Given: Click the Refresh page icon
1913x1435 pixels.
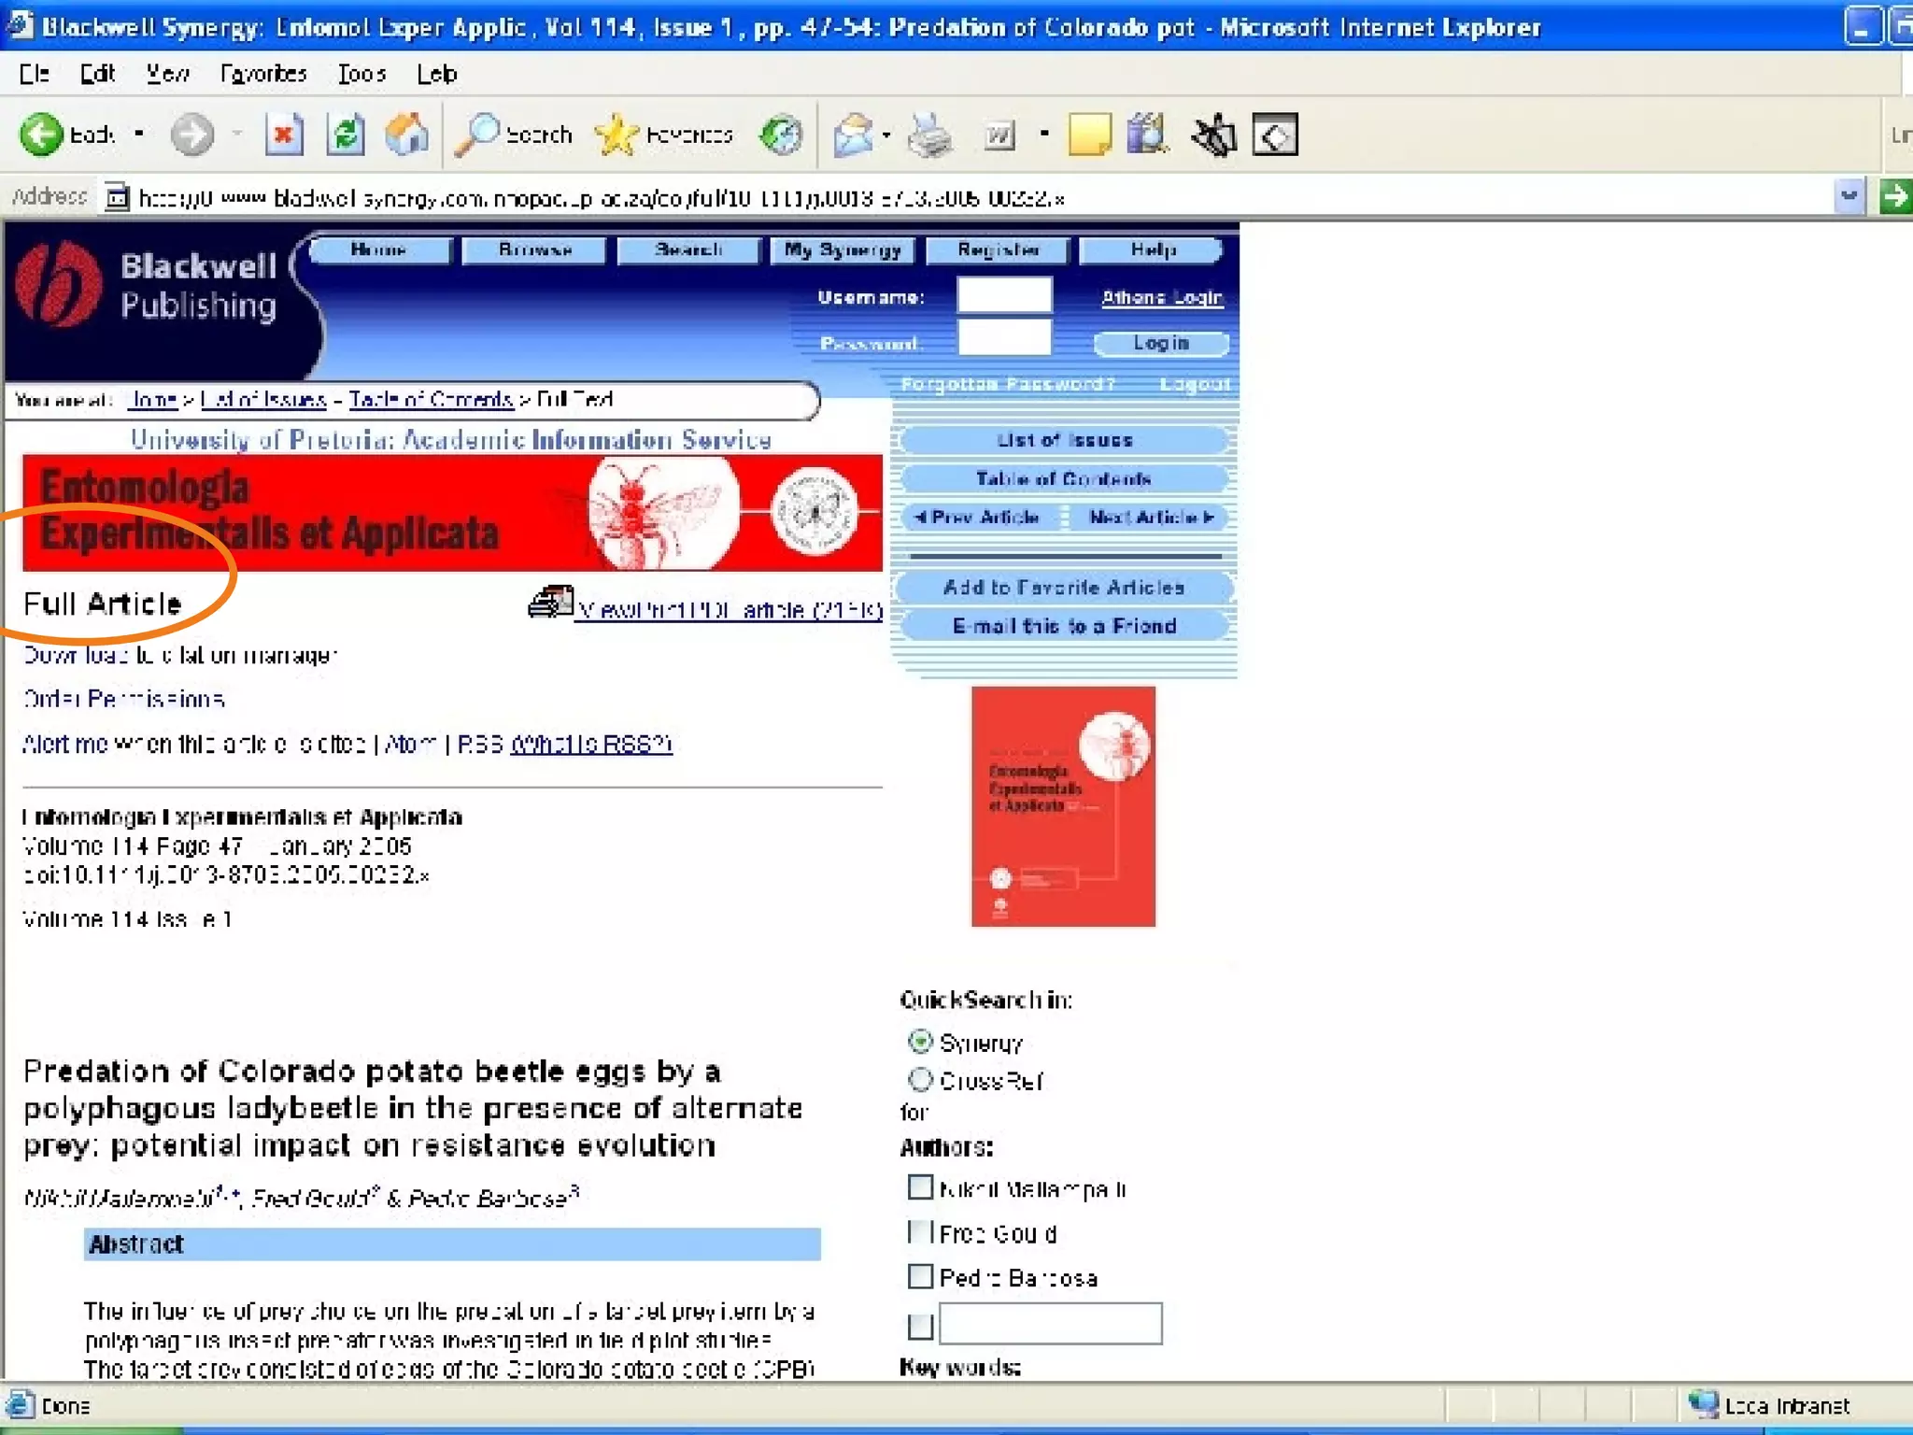Looking at the screenshot, I should coord(346,135).
